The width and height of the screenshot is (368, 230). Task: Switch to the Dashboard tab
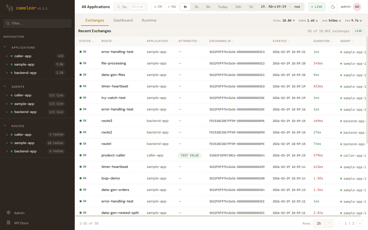click(x=123, y=20)
